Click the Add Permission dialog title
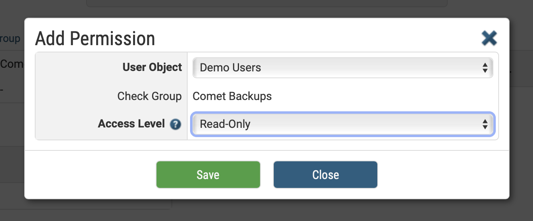Screen dimensions: 533x221 (95, 39)
